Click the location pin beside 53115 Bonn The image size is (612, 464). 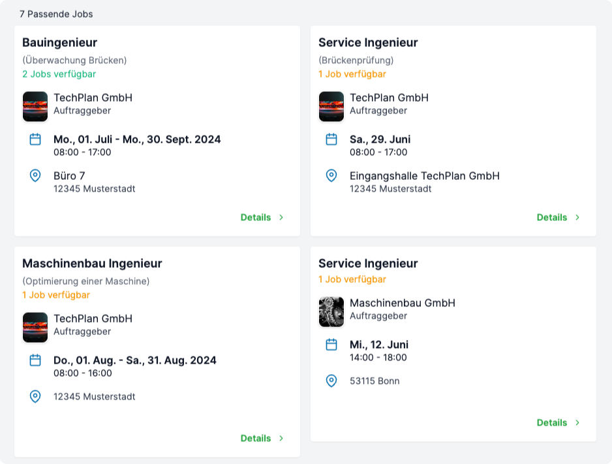click(331, 381)
